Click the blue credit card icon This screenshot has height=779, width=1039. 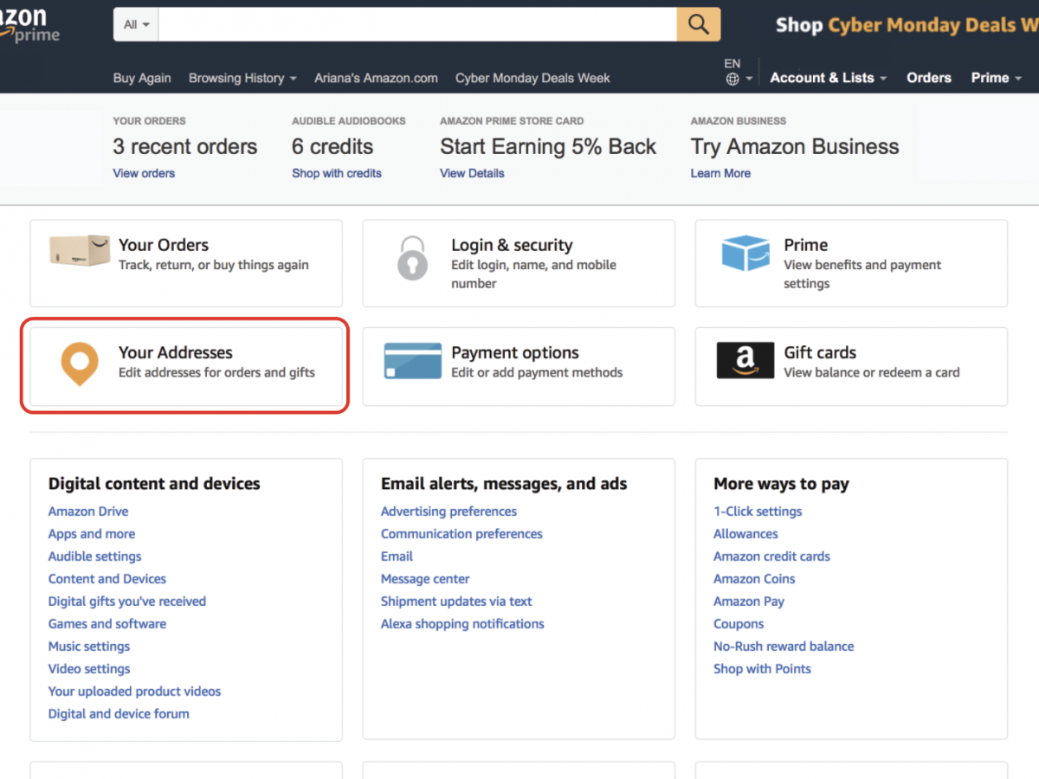tap(412, 362)
